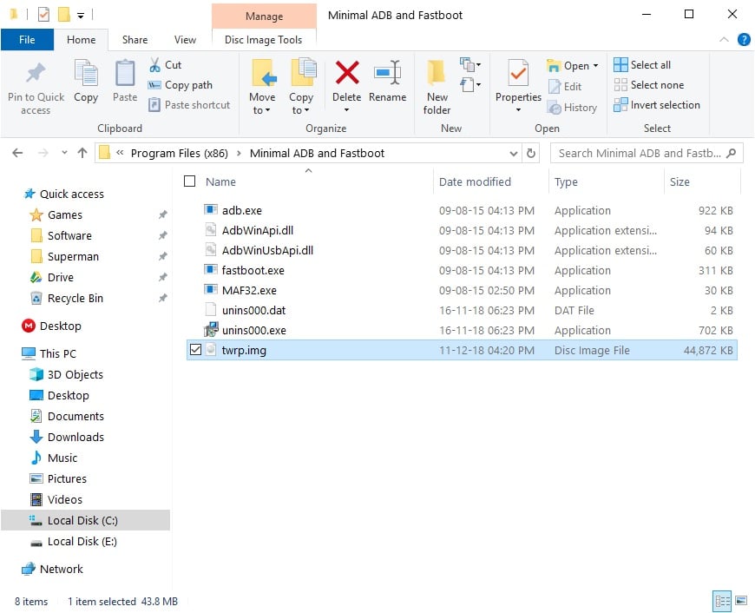This screenshot has width=755, height=613.
Task: Click the adb.exe file icon
Action: pos(210,209)
